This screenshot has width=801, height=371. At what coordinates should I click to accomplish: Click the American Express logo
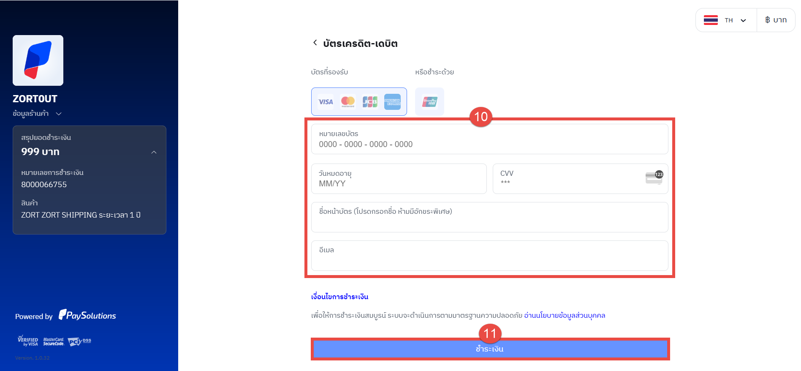click(392, 102)
